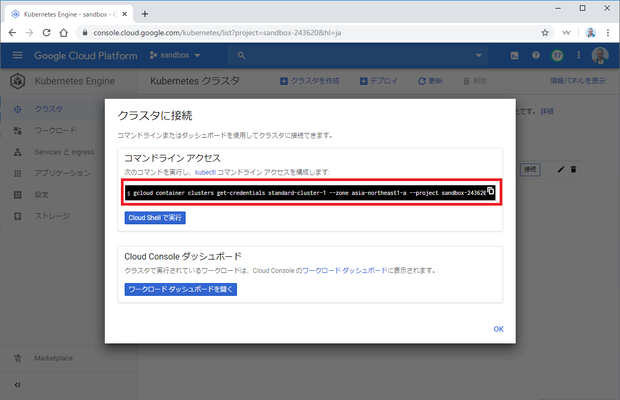Click the Cloud Shell で実行 button
The width and height of the screenshot is (620, 400).
coord(155,218)
